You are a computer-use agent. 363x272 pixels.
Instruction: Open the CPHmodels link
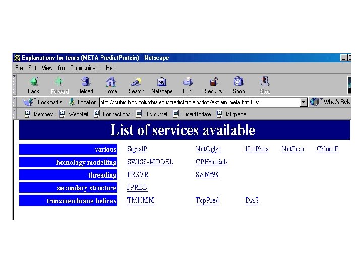(212, 162)
